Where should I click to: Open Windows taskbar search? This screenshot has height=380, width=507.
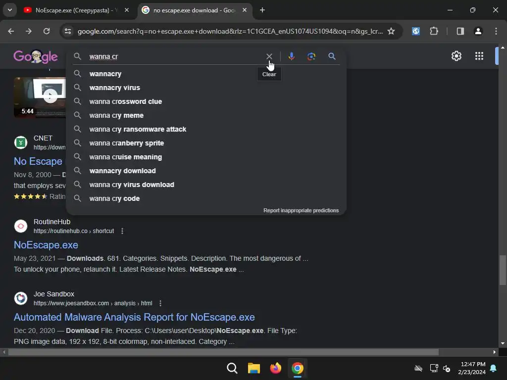click(x=232, y=368)
